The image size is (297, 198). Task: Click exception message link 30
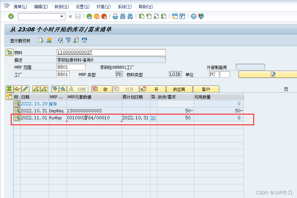153,118
